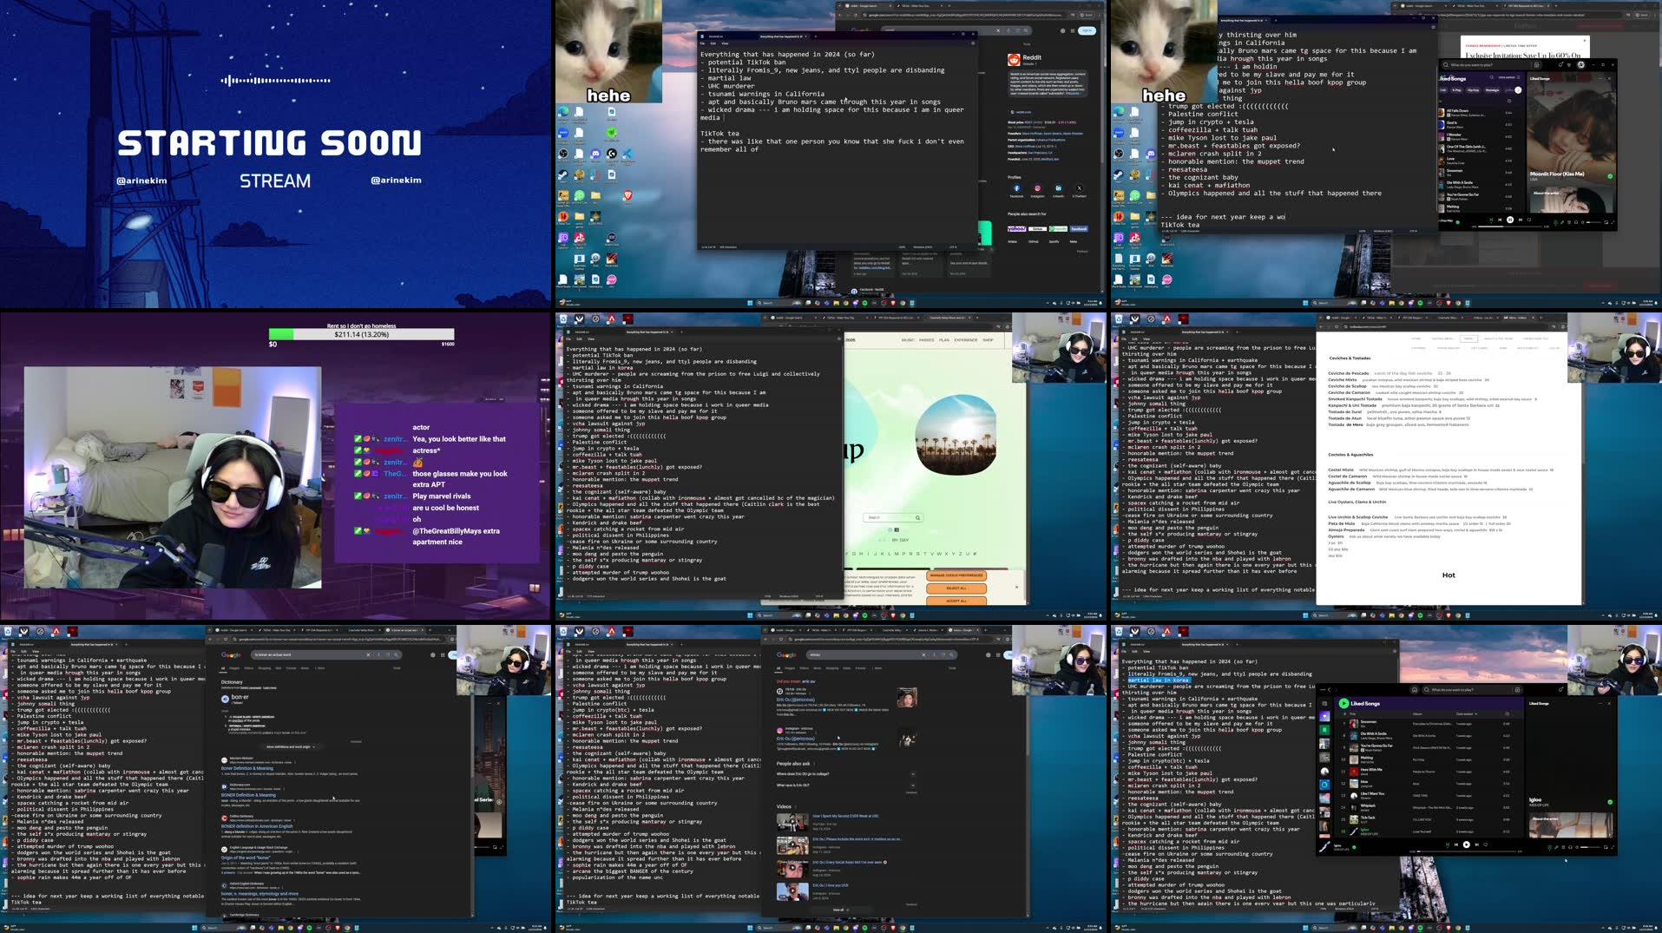Click the Rent donation goal progress bar

(361, 334)
